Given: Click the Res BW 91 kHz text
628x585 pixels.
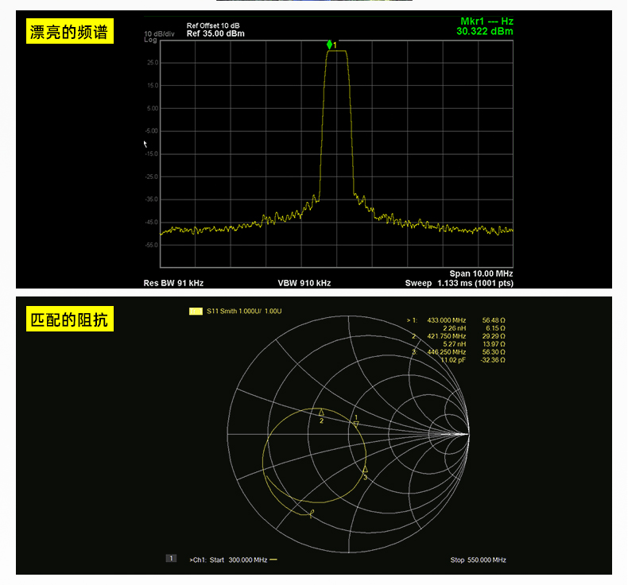Looking at the screenshot, I should pyautogui.click(x=173, y=283).
